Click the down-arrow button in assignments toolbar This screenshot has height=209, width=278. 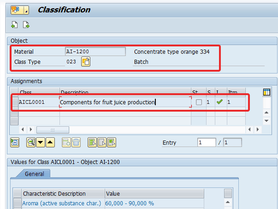click(x=41, y=142)
